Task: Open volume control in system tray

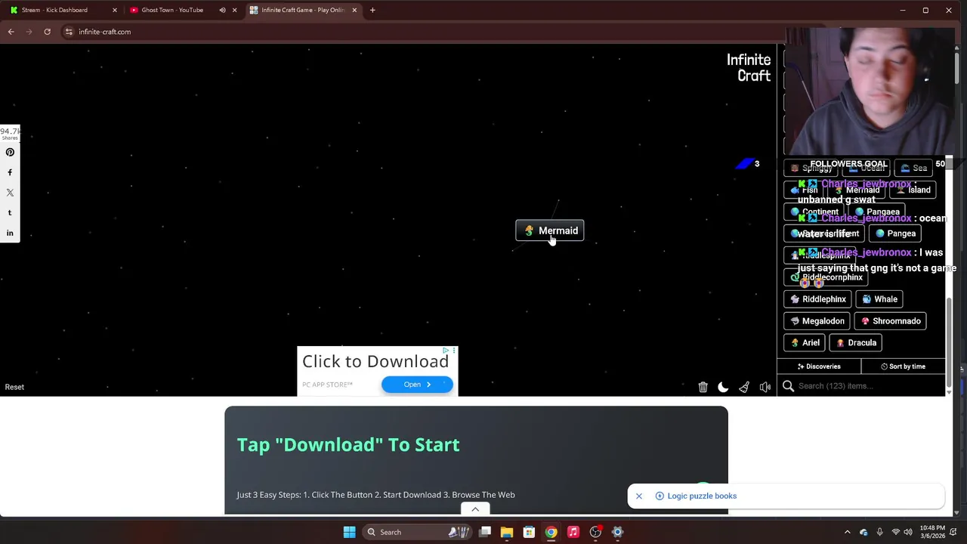Action: [x=908, y=532]
